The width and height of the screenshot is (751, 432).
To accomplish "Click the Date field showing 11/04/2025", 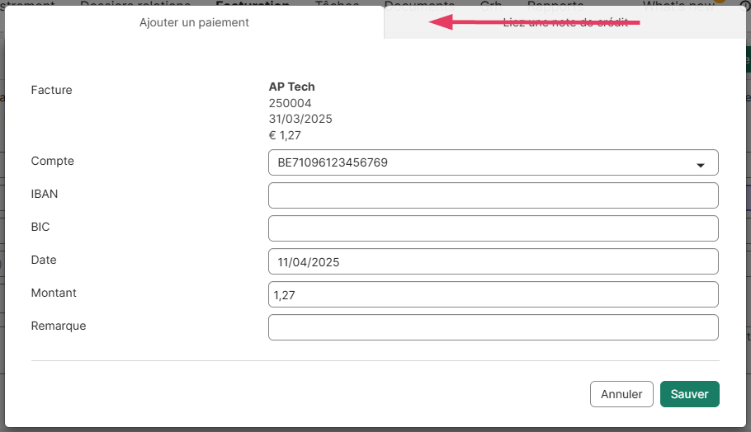I will pos(493,262).
